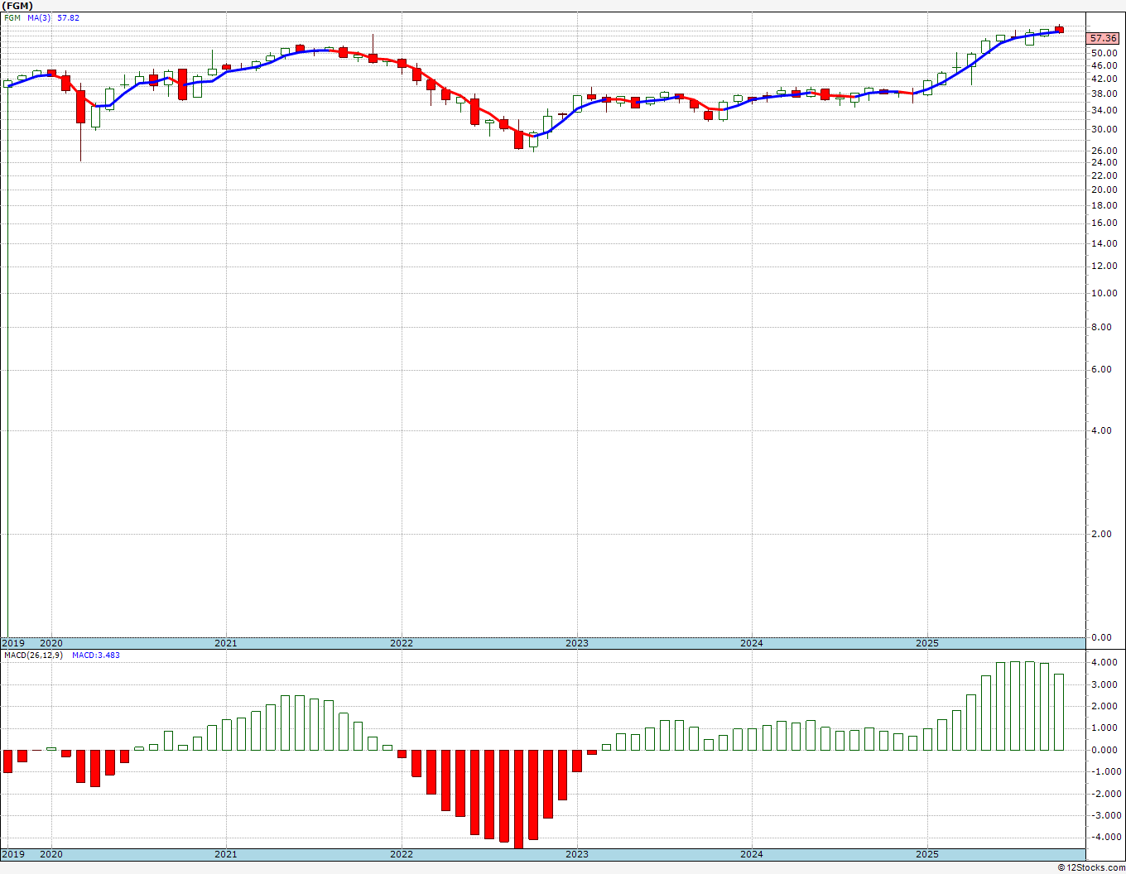This screenshot has height=874, width=1126.
Task: Click the highlighted 57.36 last price tag
Action: point(1104,38)
